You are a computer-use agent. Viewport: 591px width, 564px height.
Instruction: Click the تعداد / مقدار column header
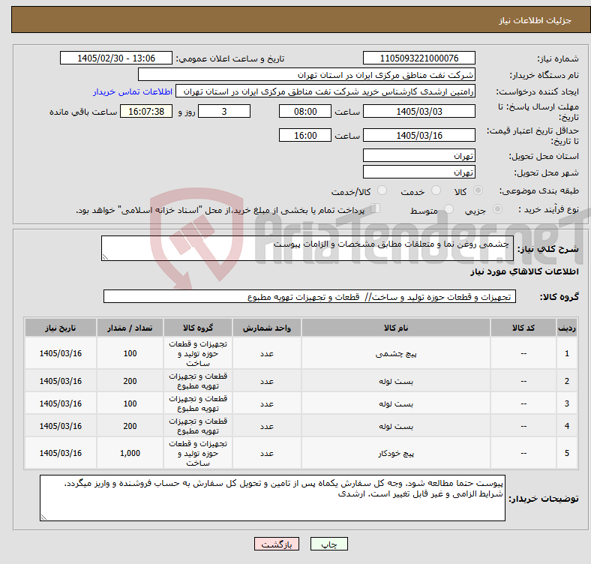[130, 328]
